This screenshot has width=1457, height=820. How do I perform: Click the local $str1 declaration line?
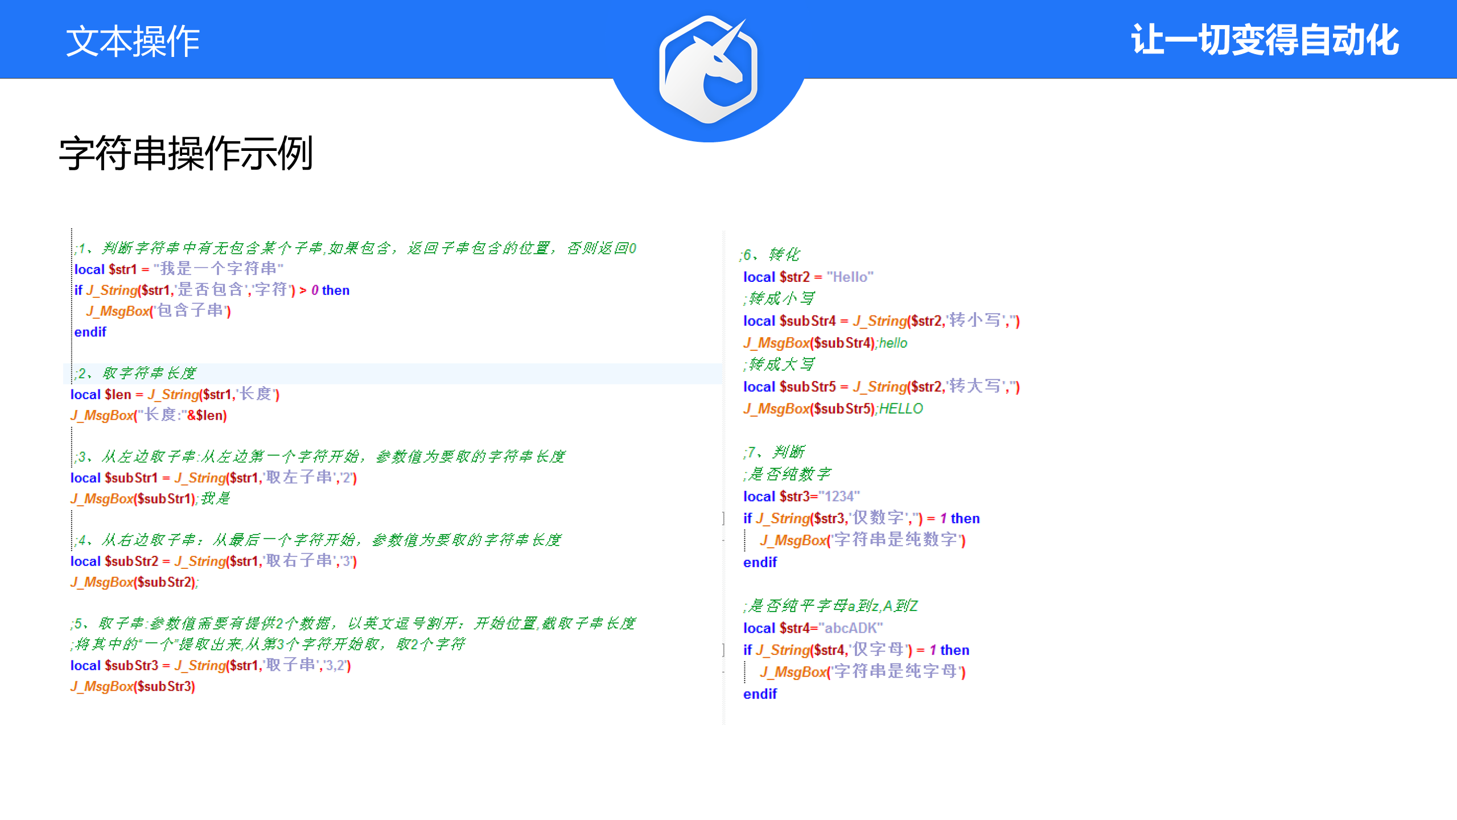tap(178, 269)
